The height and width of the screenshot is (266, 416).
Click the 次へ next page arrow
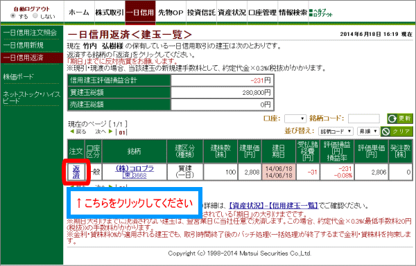(x=104, y=132)
